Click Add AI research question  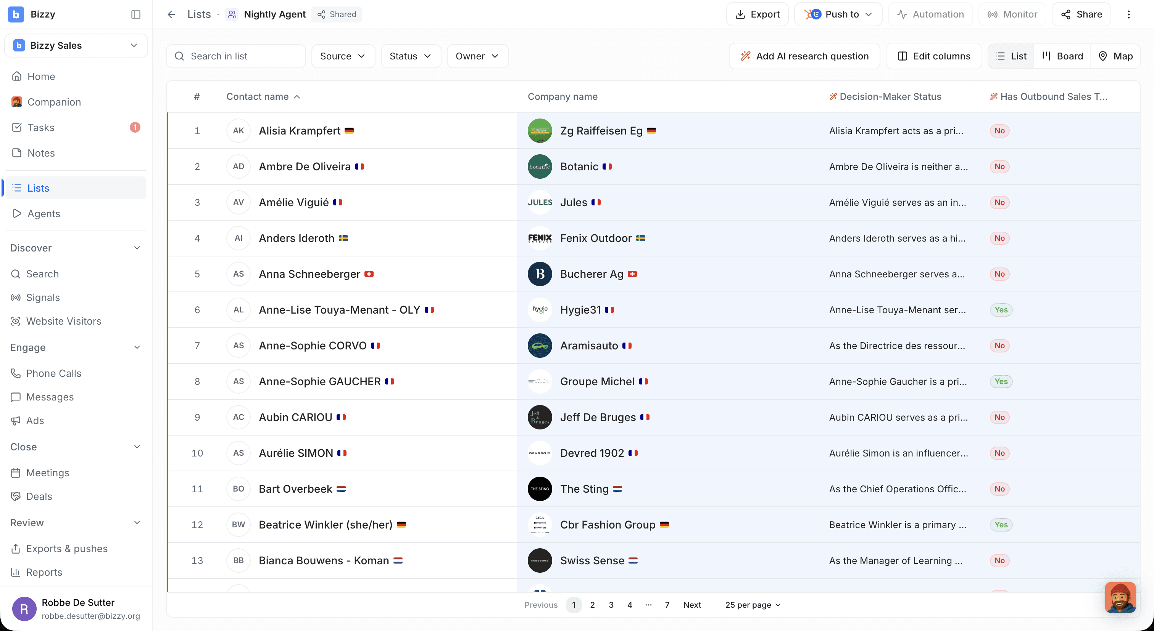point(804,56)
